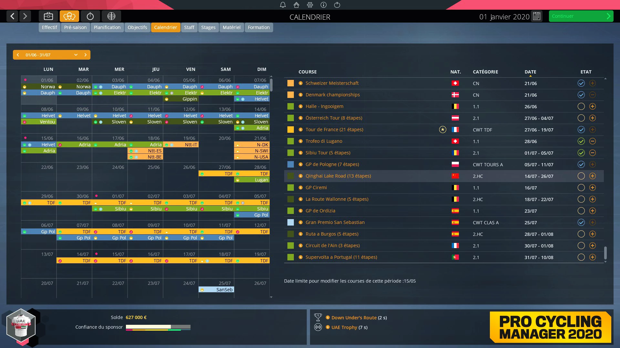Navigate back with the left arrow
Viewport: 620px width, 348px height.
(12, 16)
